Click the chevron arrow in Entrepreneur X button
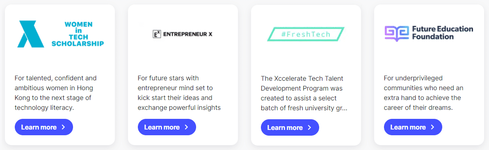This screenshot has width=489, height=150. 187,127
